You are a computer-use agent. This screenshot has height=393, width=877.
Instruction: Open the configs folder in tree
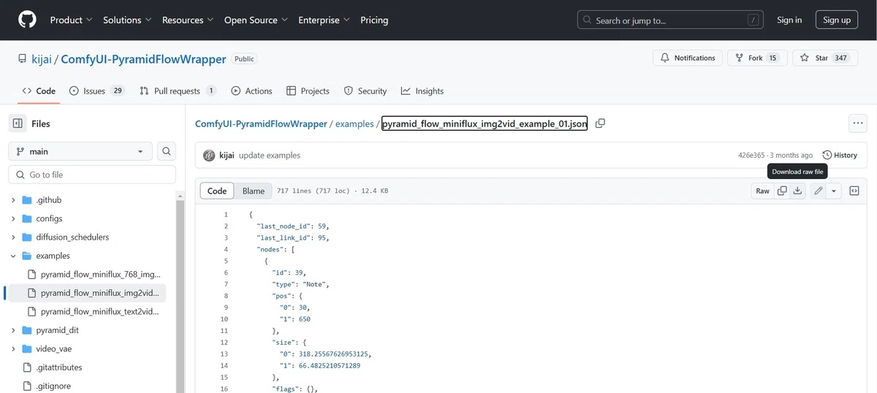click(x=49, y=218)
